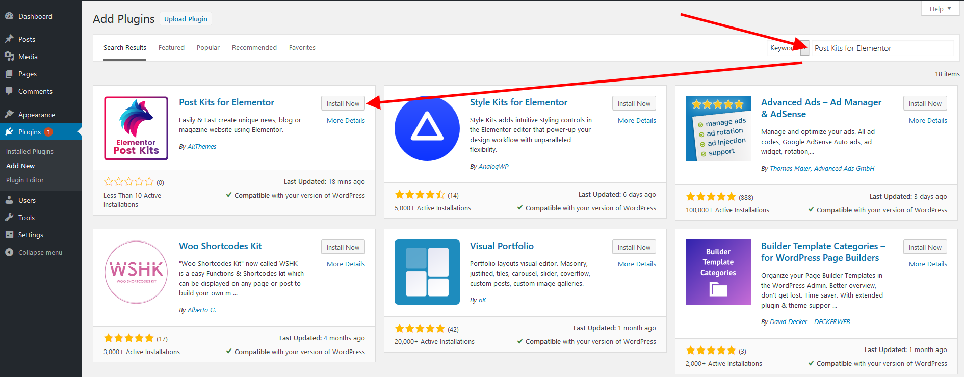Image resolution: width=964 pixels, height=377 pixels.
Task: Click the plugin search input field
Action: pos(882,48)
